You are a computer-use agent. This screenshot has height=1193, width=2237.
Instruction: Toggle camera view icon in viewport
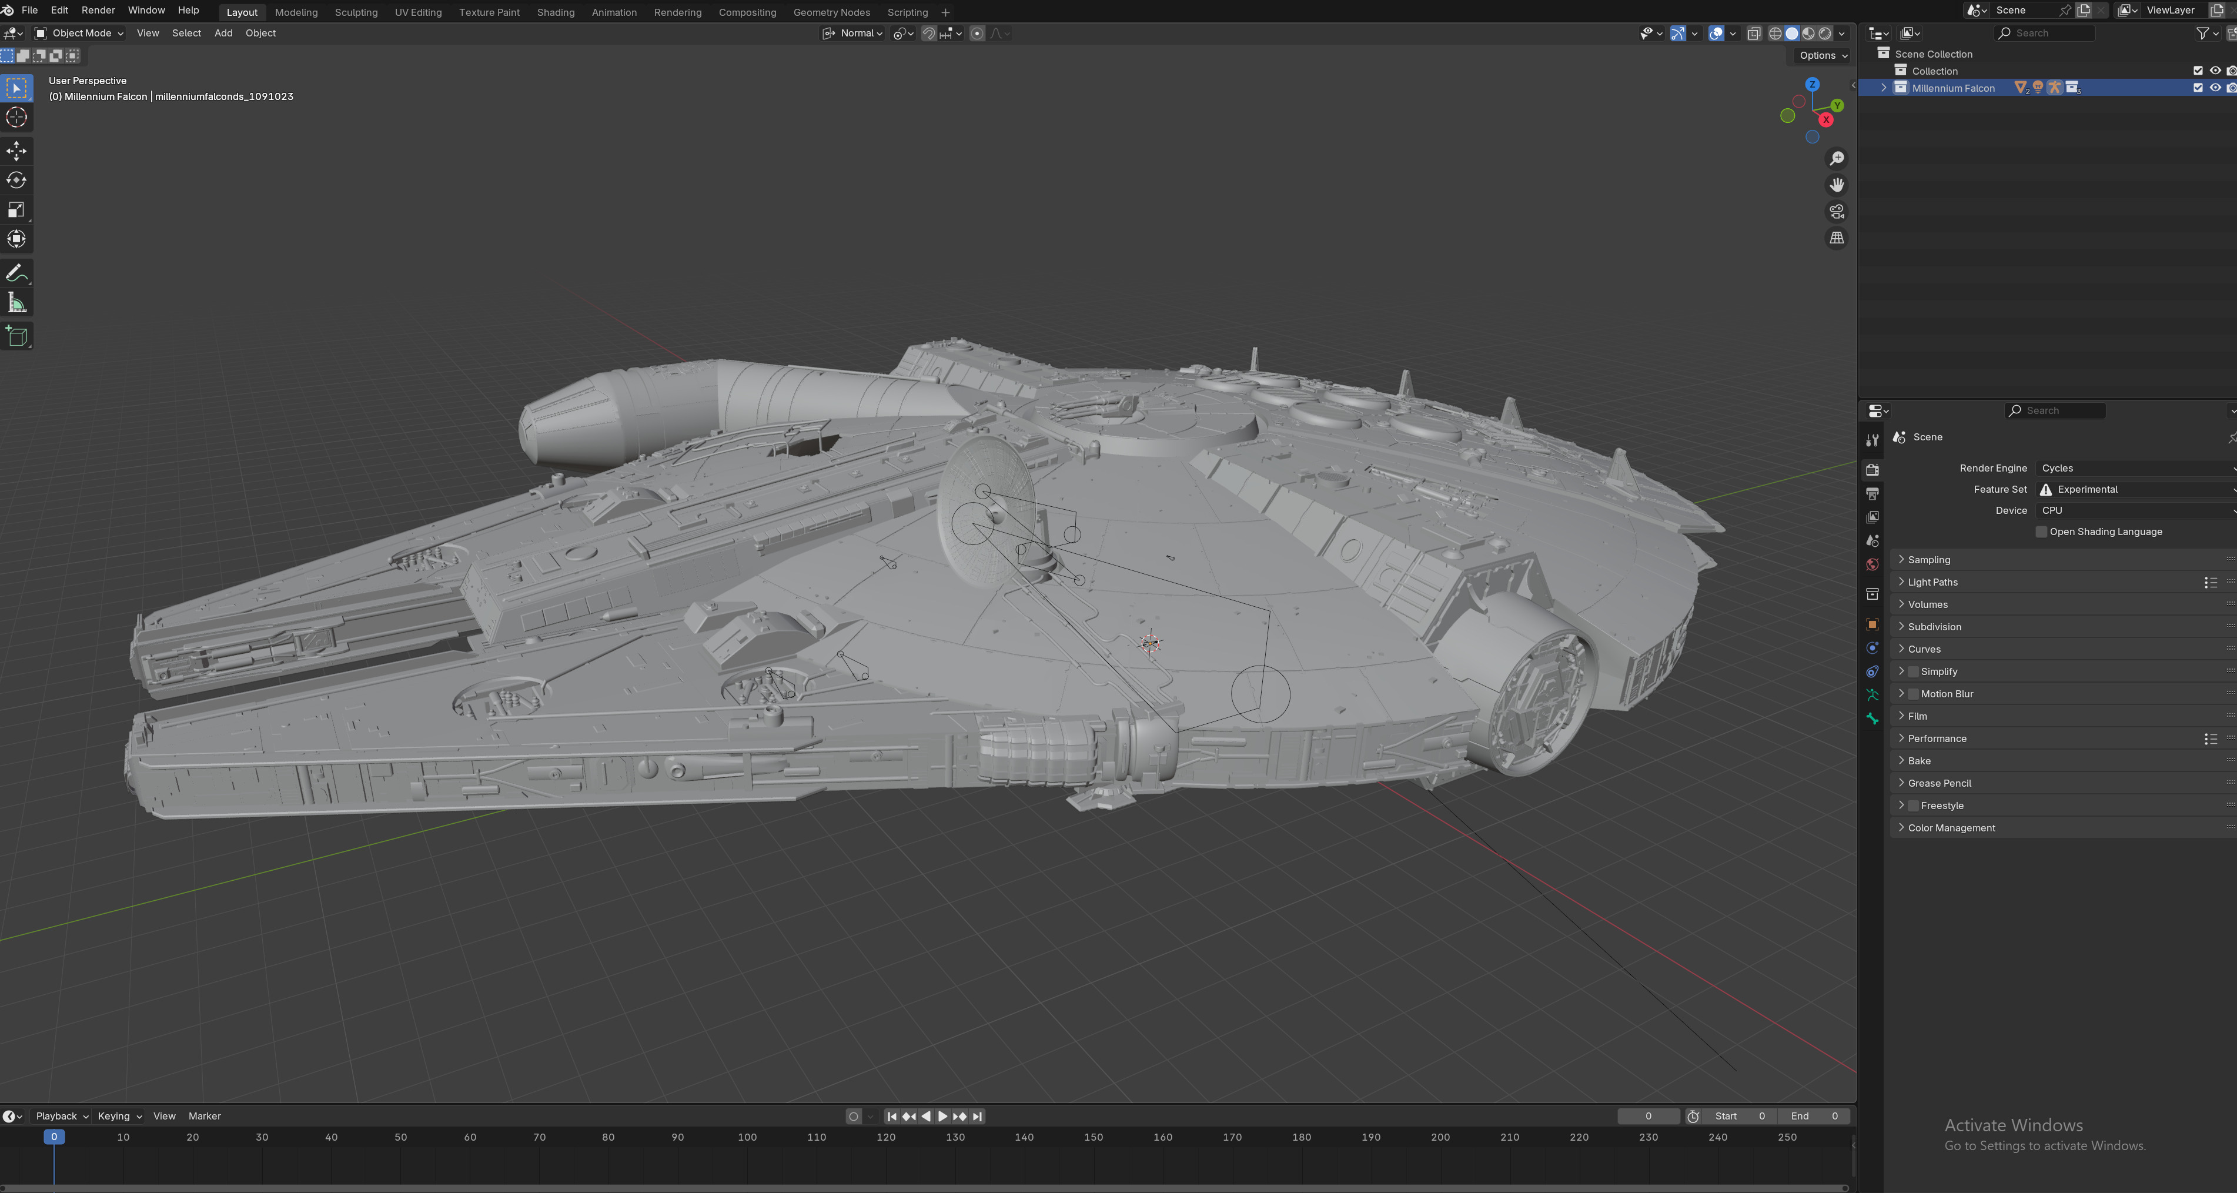[x=1837, y=212]
